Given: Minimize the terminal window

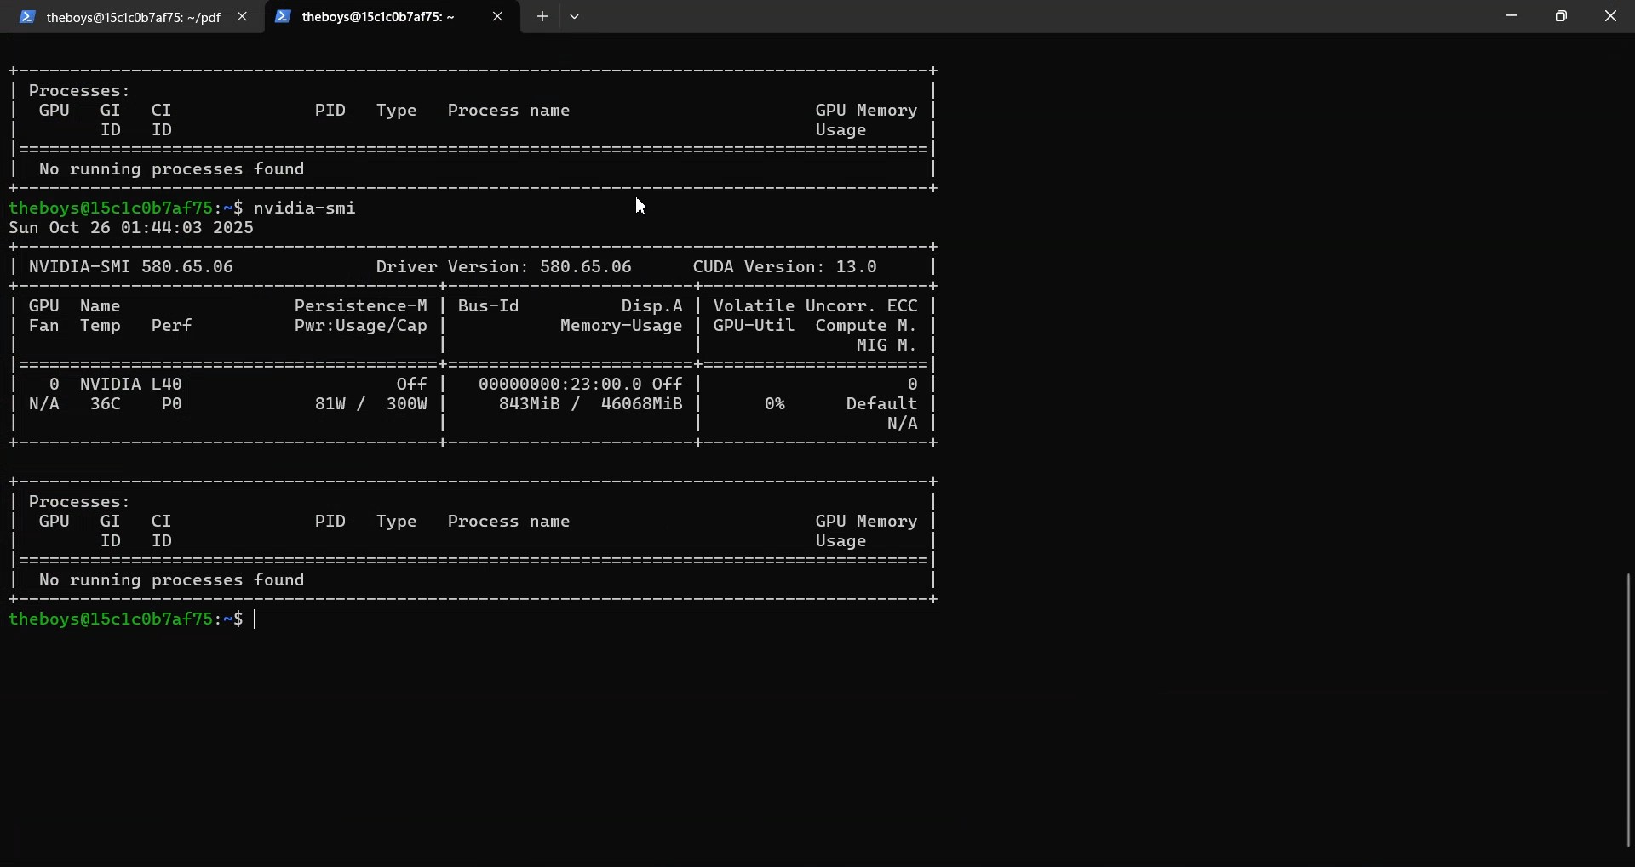Looking at the screenshot, I should click(x=1512, y=16).
